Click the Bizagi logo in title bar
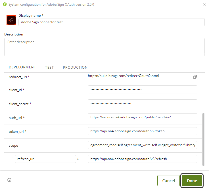This screenshot has height=191, width=209. tap(5, 4)
